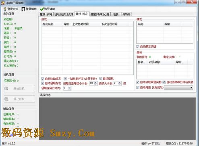Viewport: 199px width, 146px height.
Task: Toggle the 自动征税 checkbox
Action: click(100, 79)
